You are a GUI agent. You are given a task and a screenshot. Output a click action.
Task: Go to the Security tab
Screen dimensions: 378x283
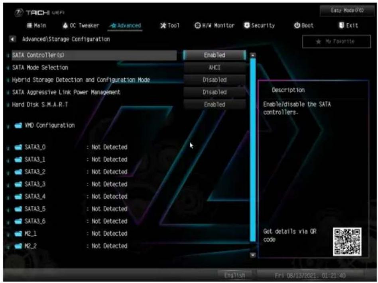pyautogui.click(x=260, y=25)
